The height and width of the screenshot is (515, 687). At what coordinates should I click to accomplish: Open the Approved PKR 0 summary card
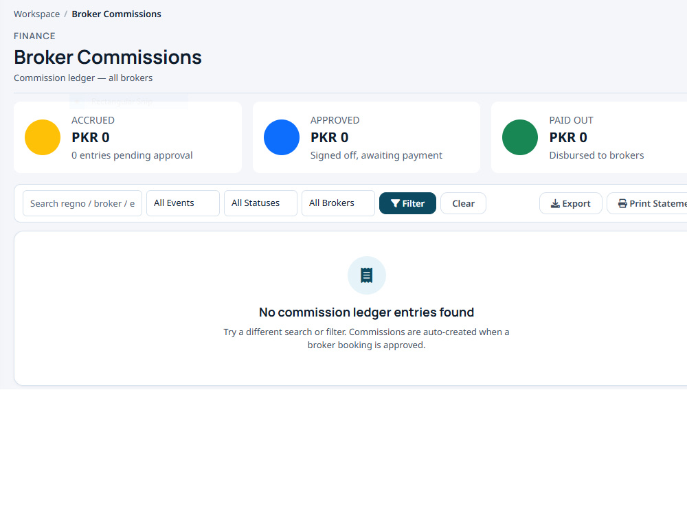tap(366, 137)
